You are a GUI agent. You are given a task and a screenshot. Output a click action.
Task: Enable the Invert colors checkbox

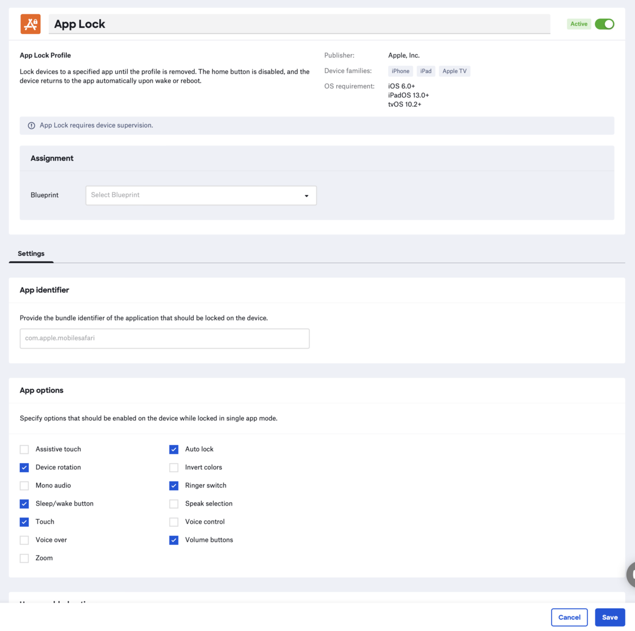174,468
